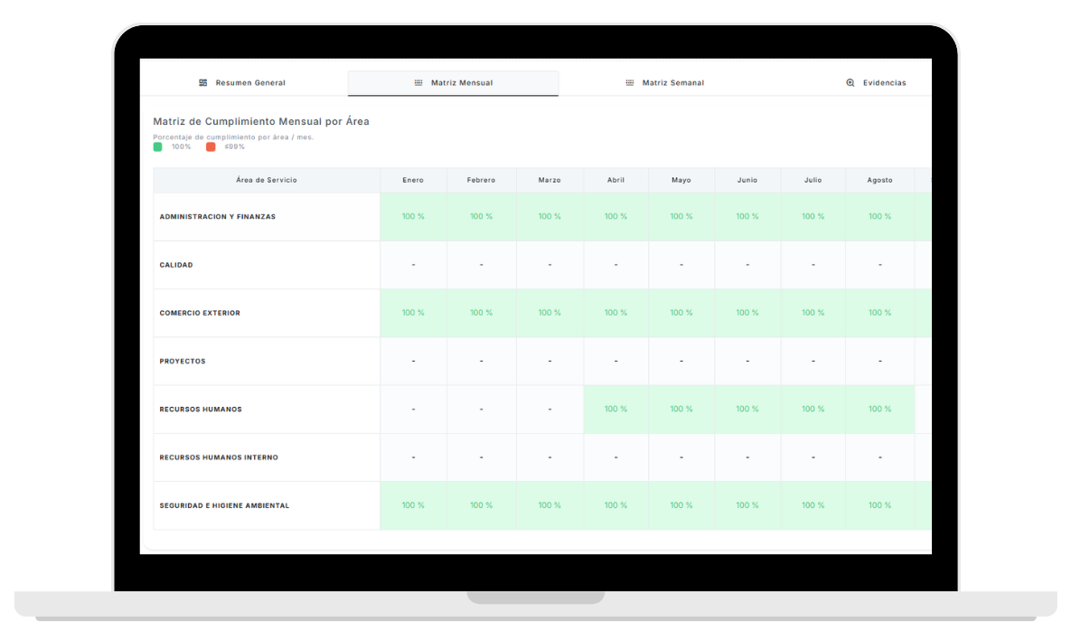Switch to the Matriz Semanal tab
The height and width of the screenshot is (641, 1071).
672,83
